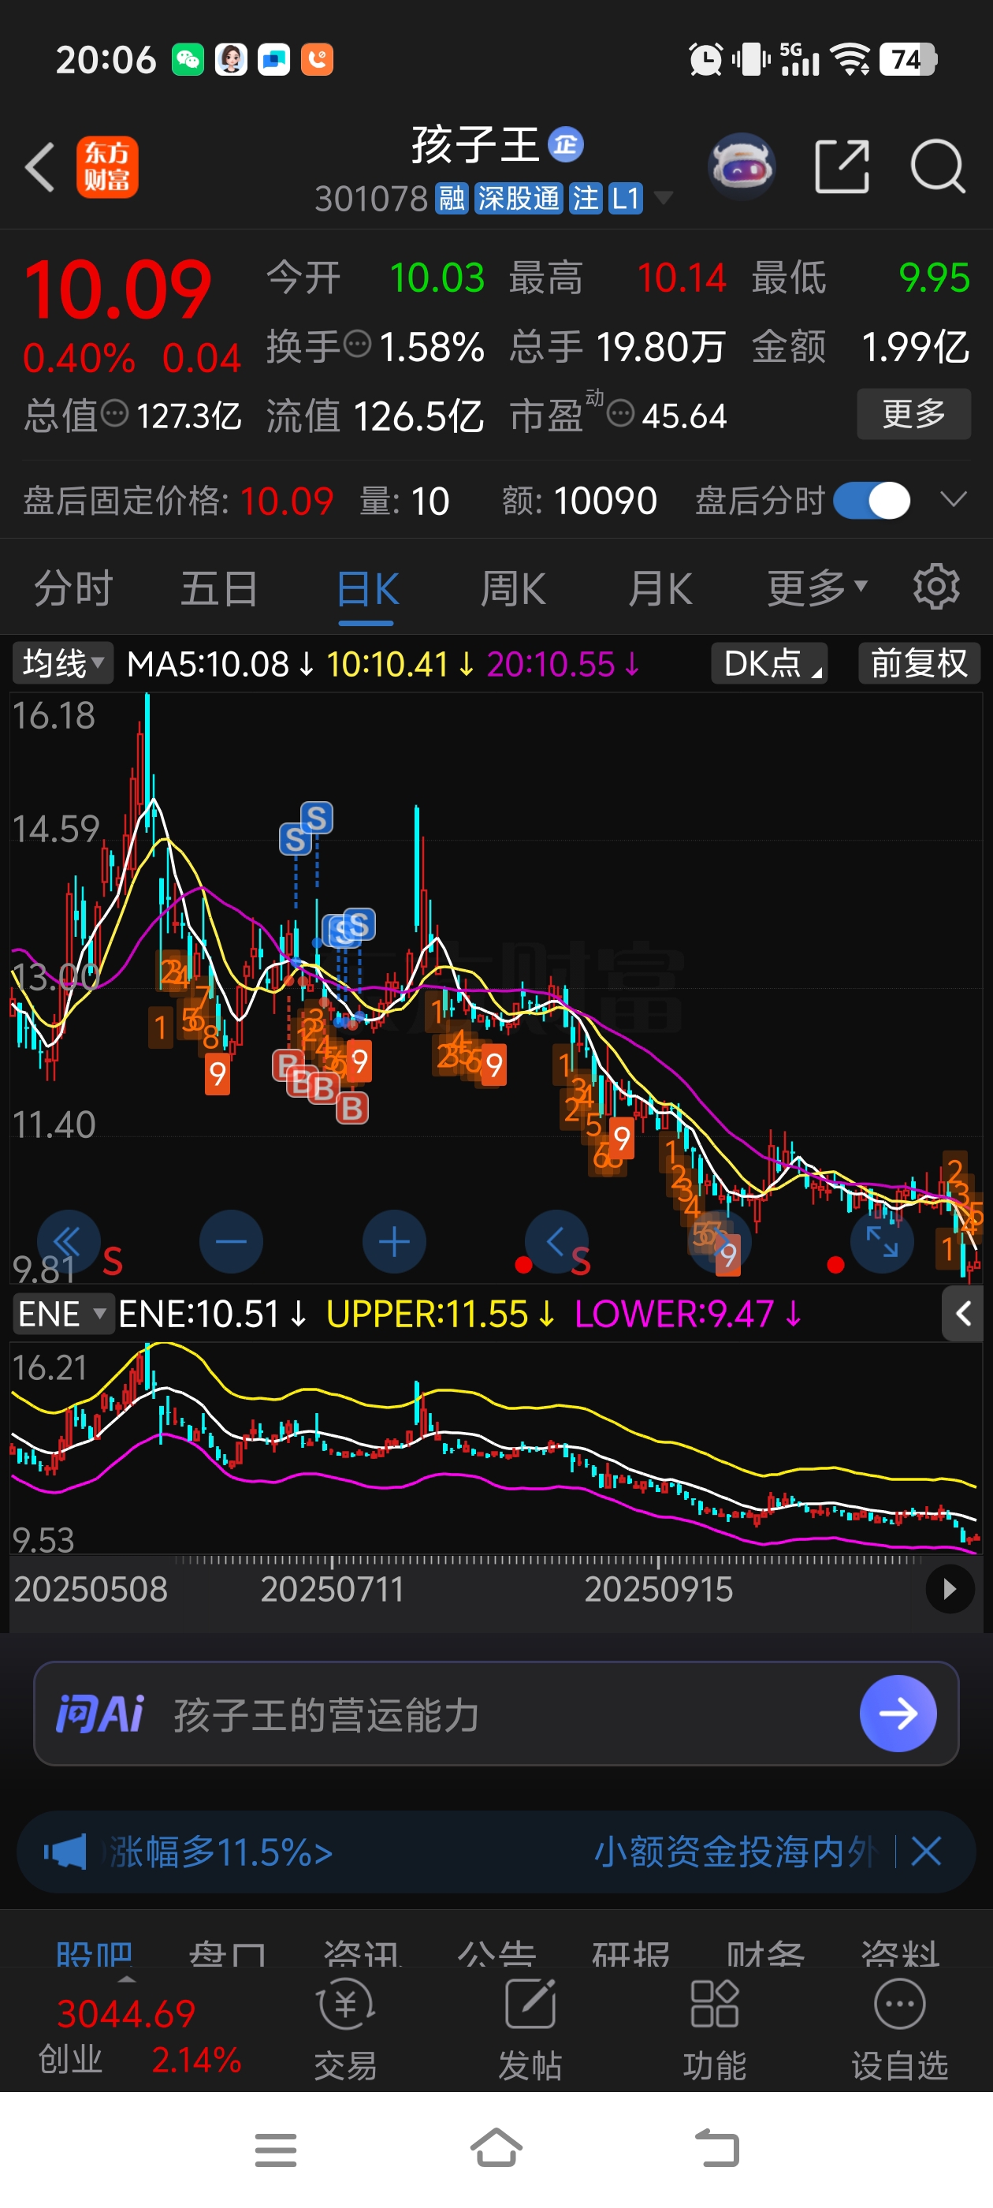
Task: Open the 研报 tab
Action: [631, 1953]
